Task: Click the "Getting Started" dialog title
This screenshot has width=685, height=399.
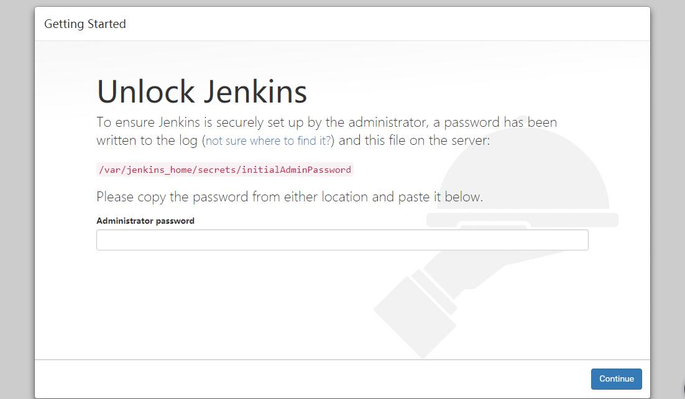Action: tap(85, 24)
